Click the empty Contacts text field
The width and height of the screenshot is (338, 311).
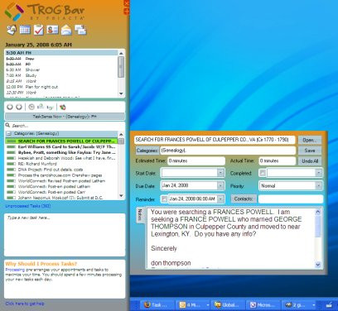[x=291, y=199]
